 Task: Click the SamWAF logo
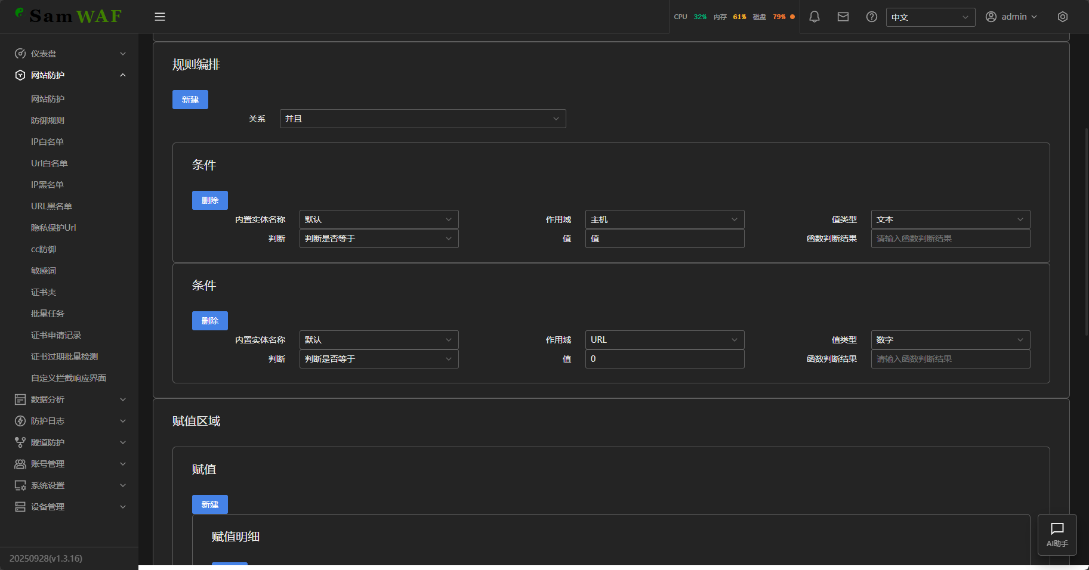tap(69, 16)
